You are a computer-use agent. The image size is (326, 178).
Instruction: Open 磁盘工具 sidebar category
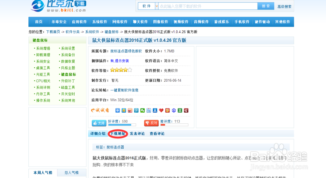(x=68, y=88)
